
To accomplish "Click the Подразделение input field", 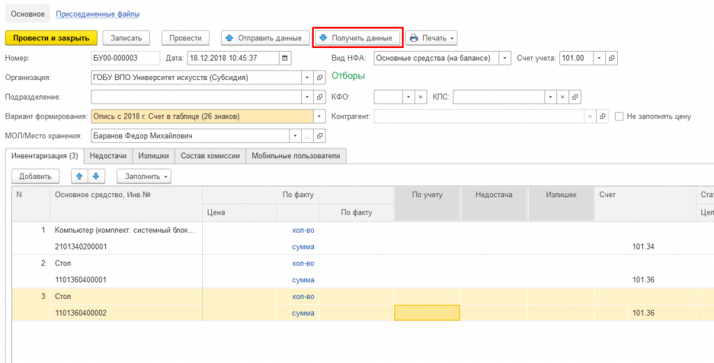I will 197,97.
